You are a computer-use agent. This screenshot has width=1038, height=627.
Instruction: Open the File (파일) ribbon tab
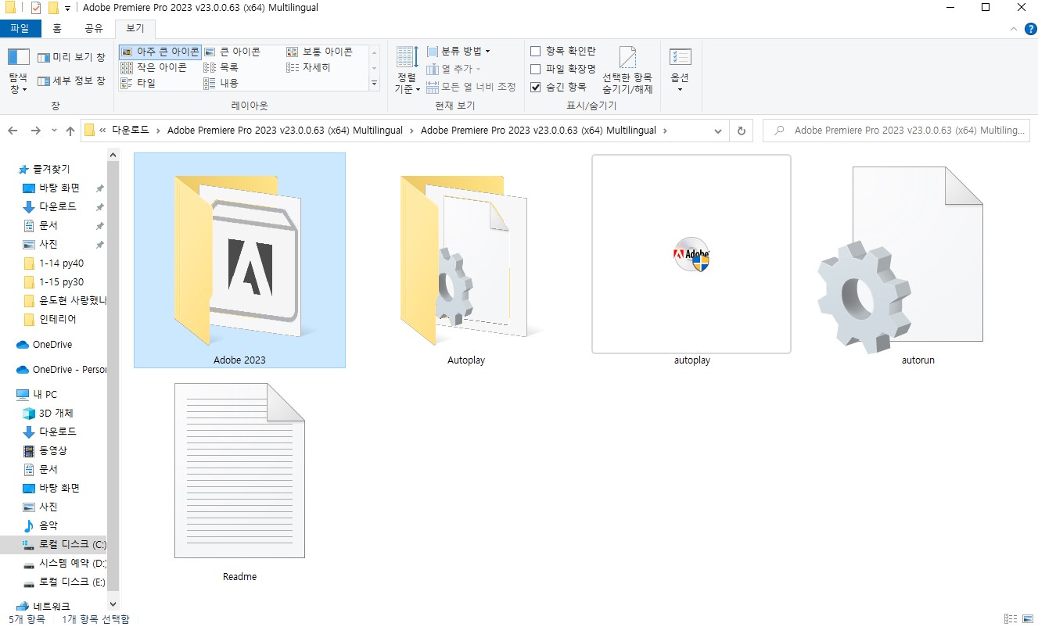click(x=19, y=28)
